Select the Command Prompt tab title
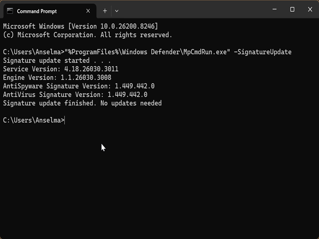 pos(37,11)
